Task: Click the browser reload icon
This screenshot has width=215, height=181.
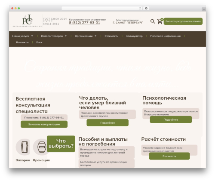Action: tap(140, 9)
